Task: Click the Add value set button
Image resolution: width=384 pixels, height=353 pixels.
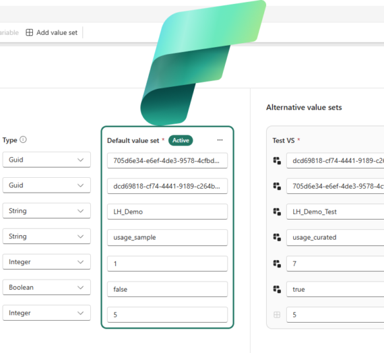Action: pyautogui.click(x=51, y=32)
